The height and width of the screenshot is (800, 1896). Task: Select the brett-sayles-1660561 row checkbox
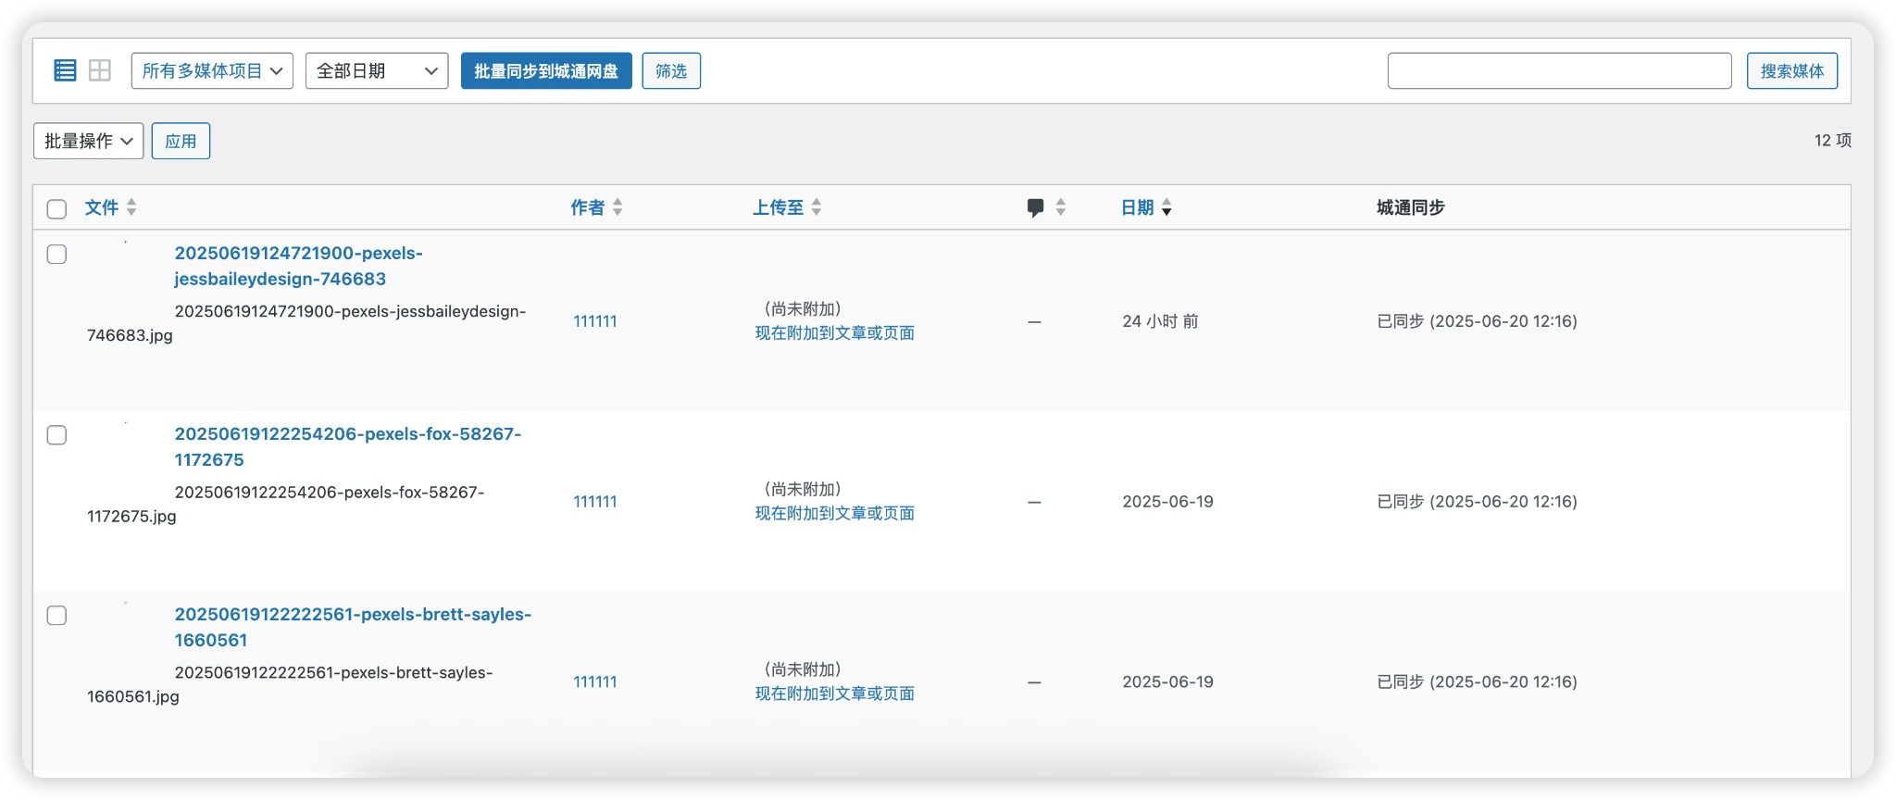(x=56, y=616)
